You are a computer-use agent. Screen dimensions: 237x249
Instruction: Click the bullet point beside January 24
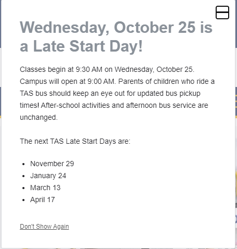point(23,176)
